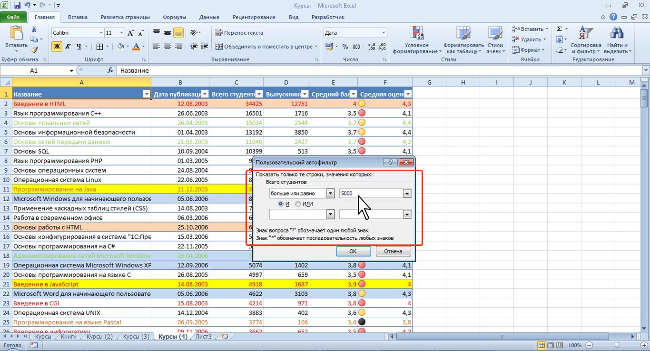Viewport: 650px width, 351px height.
Task: Open the Файл tab
Action: (13, 17)
